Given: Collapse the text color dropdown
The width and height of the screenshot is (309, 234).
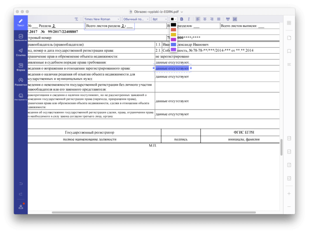Looking at the screenshot, I should (x=173, y=19).
